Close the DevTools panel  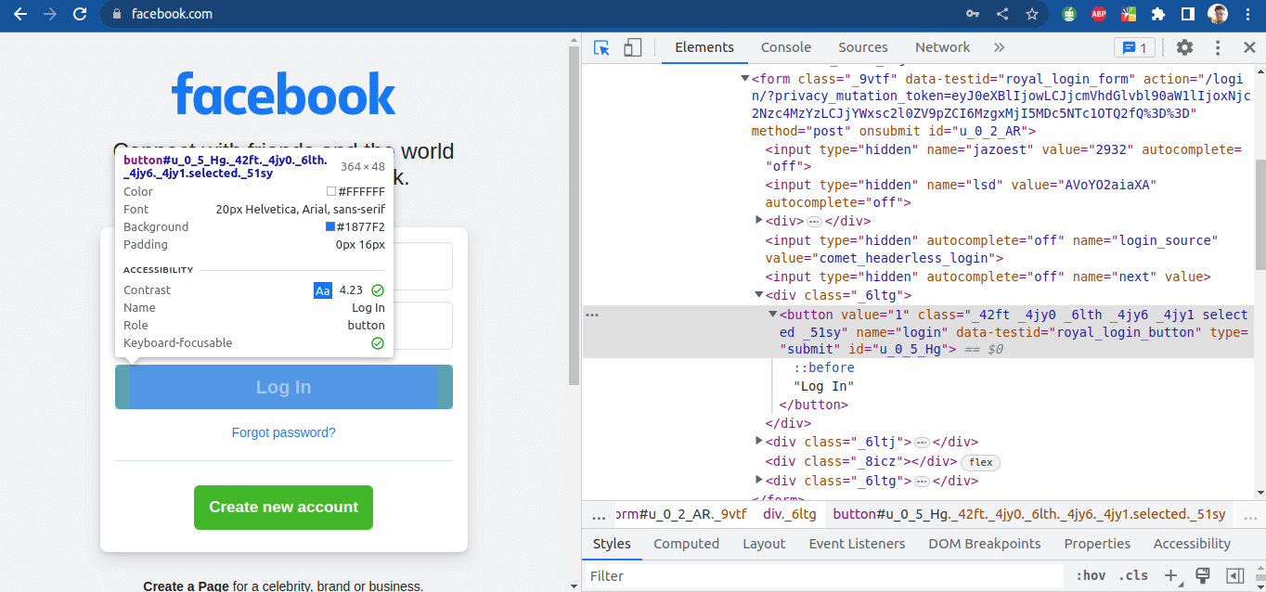click(x=1248, y=47)
